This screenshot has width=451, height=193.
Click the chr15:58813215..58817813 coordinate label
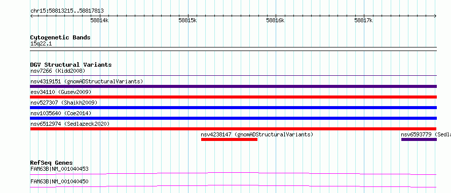tap(67, 11)
